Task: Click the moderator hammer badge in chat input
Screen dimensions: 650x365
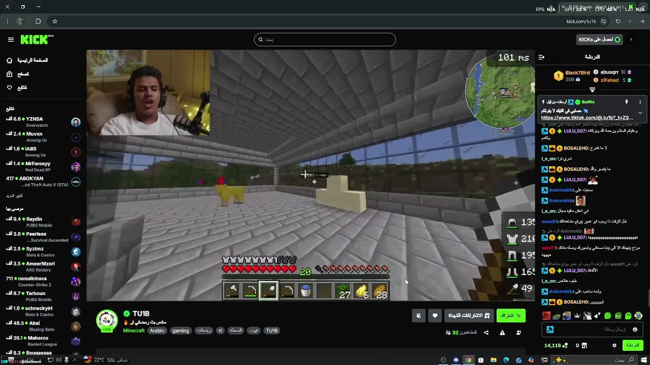Action: pos(549,330)
